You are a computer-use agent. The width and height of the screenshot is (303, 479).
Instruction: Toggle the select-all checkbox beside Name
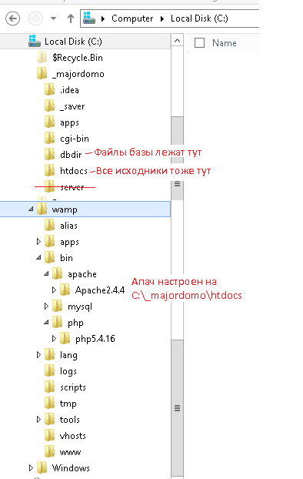pyautogui.click(x=199, y=43)
